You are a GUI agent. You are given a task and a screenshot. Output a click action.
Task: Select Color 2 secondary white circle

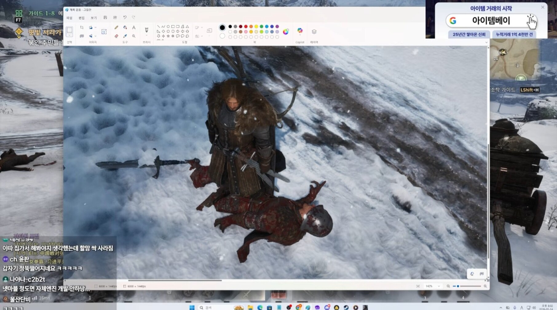pyautogui.click(x=222, y=36)
